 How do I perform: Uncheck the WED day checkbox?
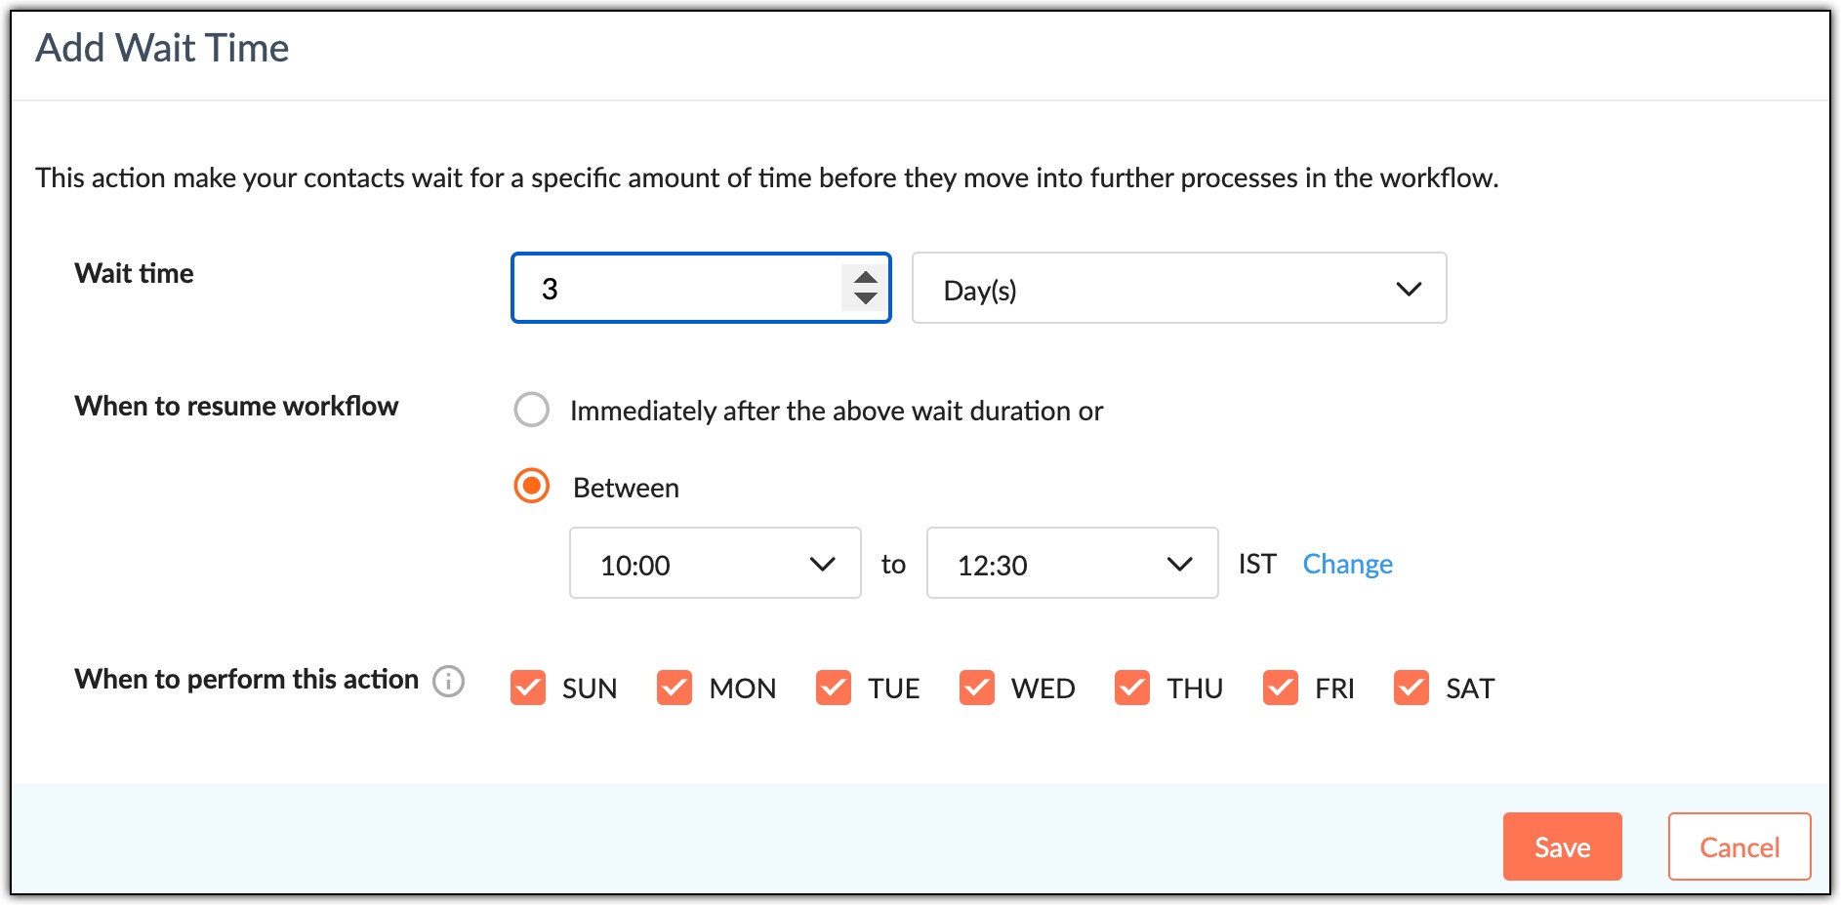coord(977,688)
